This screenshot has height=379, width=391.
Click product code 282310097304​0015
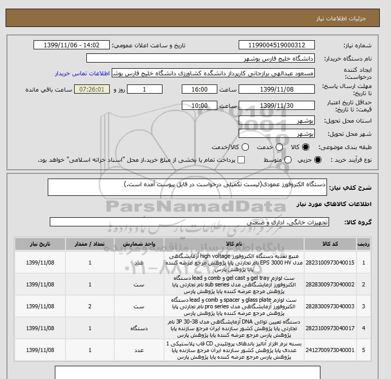click(x=330, y=263)
